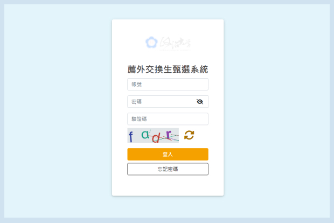Click the green letter a in the captcha
The width and height of the screenshot is (334, 223).
click(x=145, y=135)
